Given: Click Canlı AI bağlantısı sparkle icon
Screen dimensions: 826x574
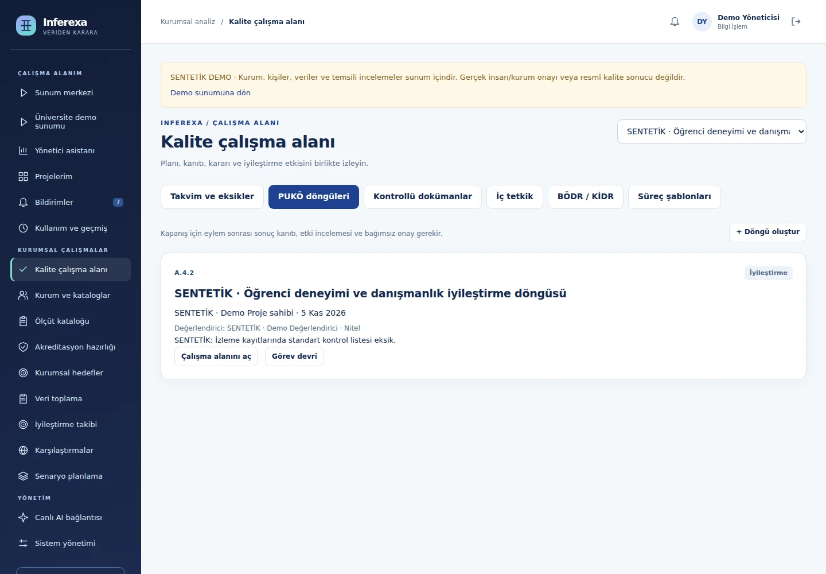Looking at the screenshot, I should [x=24, y=517].
